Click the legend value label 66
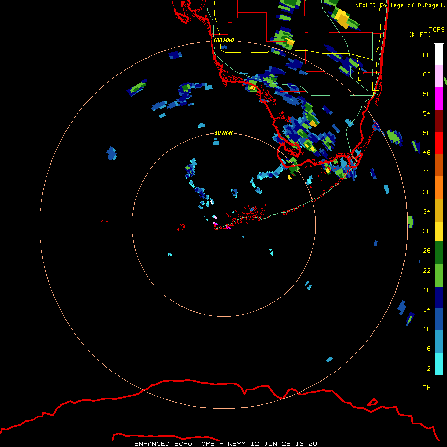This screenshot has width=447, height=447. point(427,55)
